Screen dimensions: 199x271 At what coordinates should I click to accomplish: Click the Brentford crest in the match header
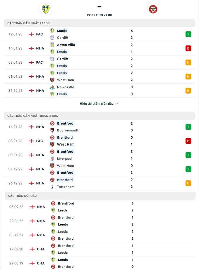[153, 9]
